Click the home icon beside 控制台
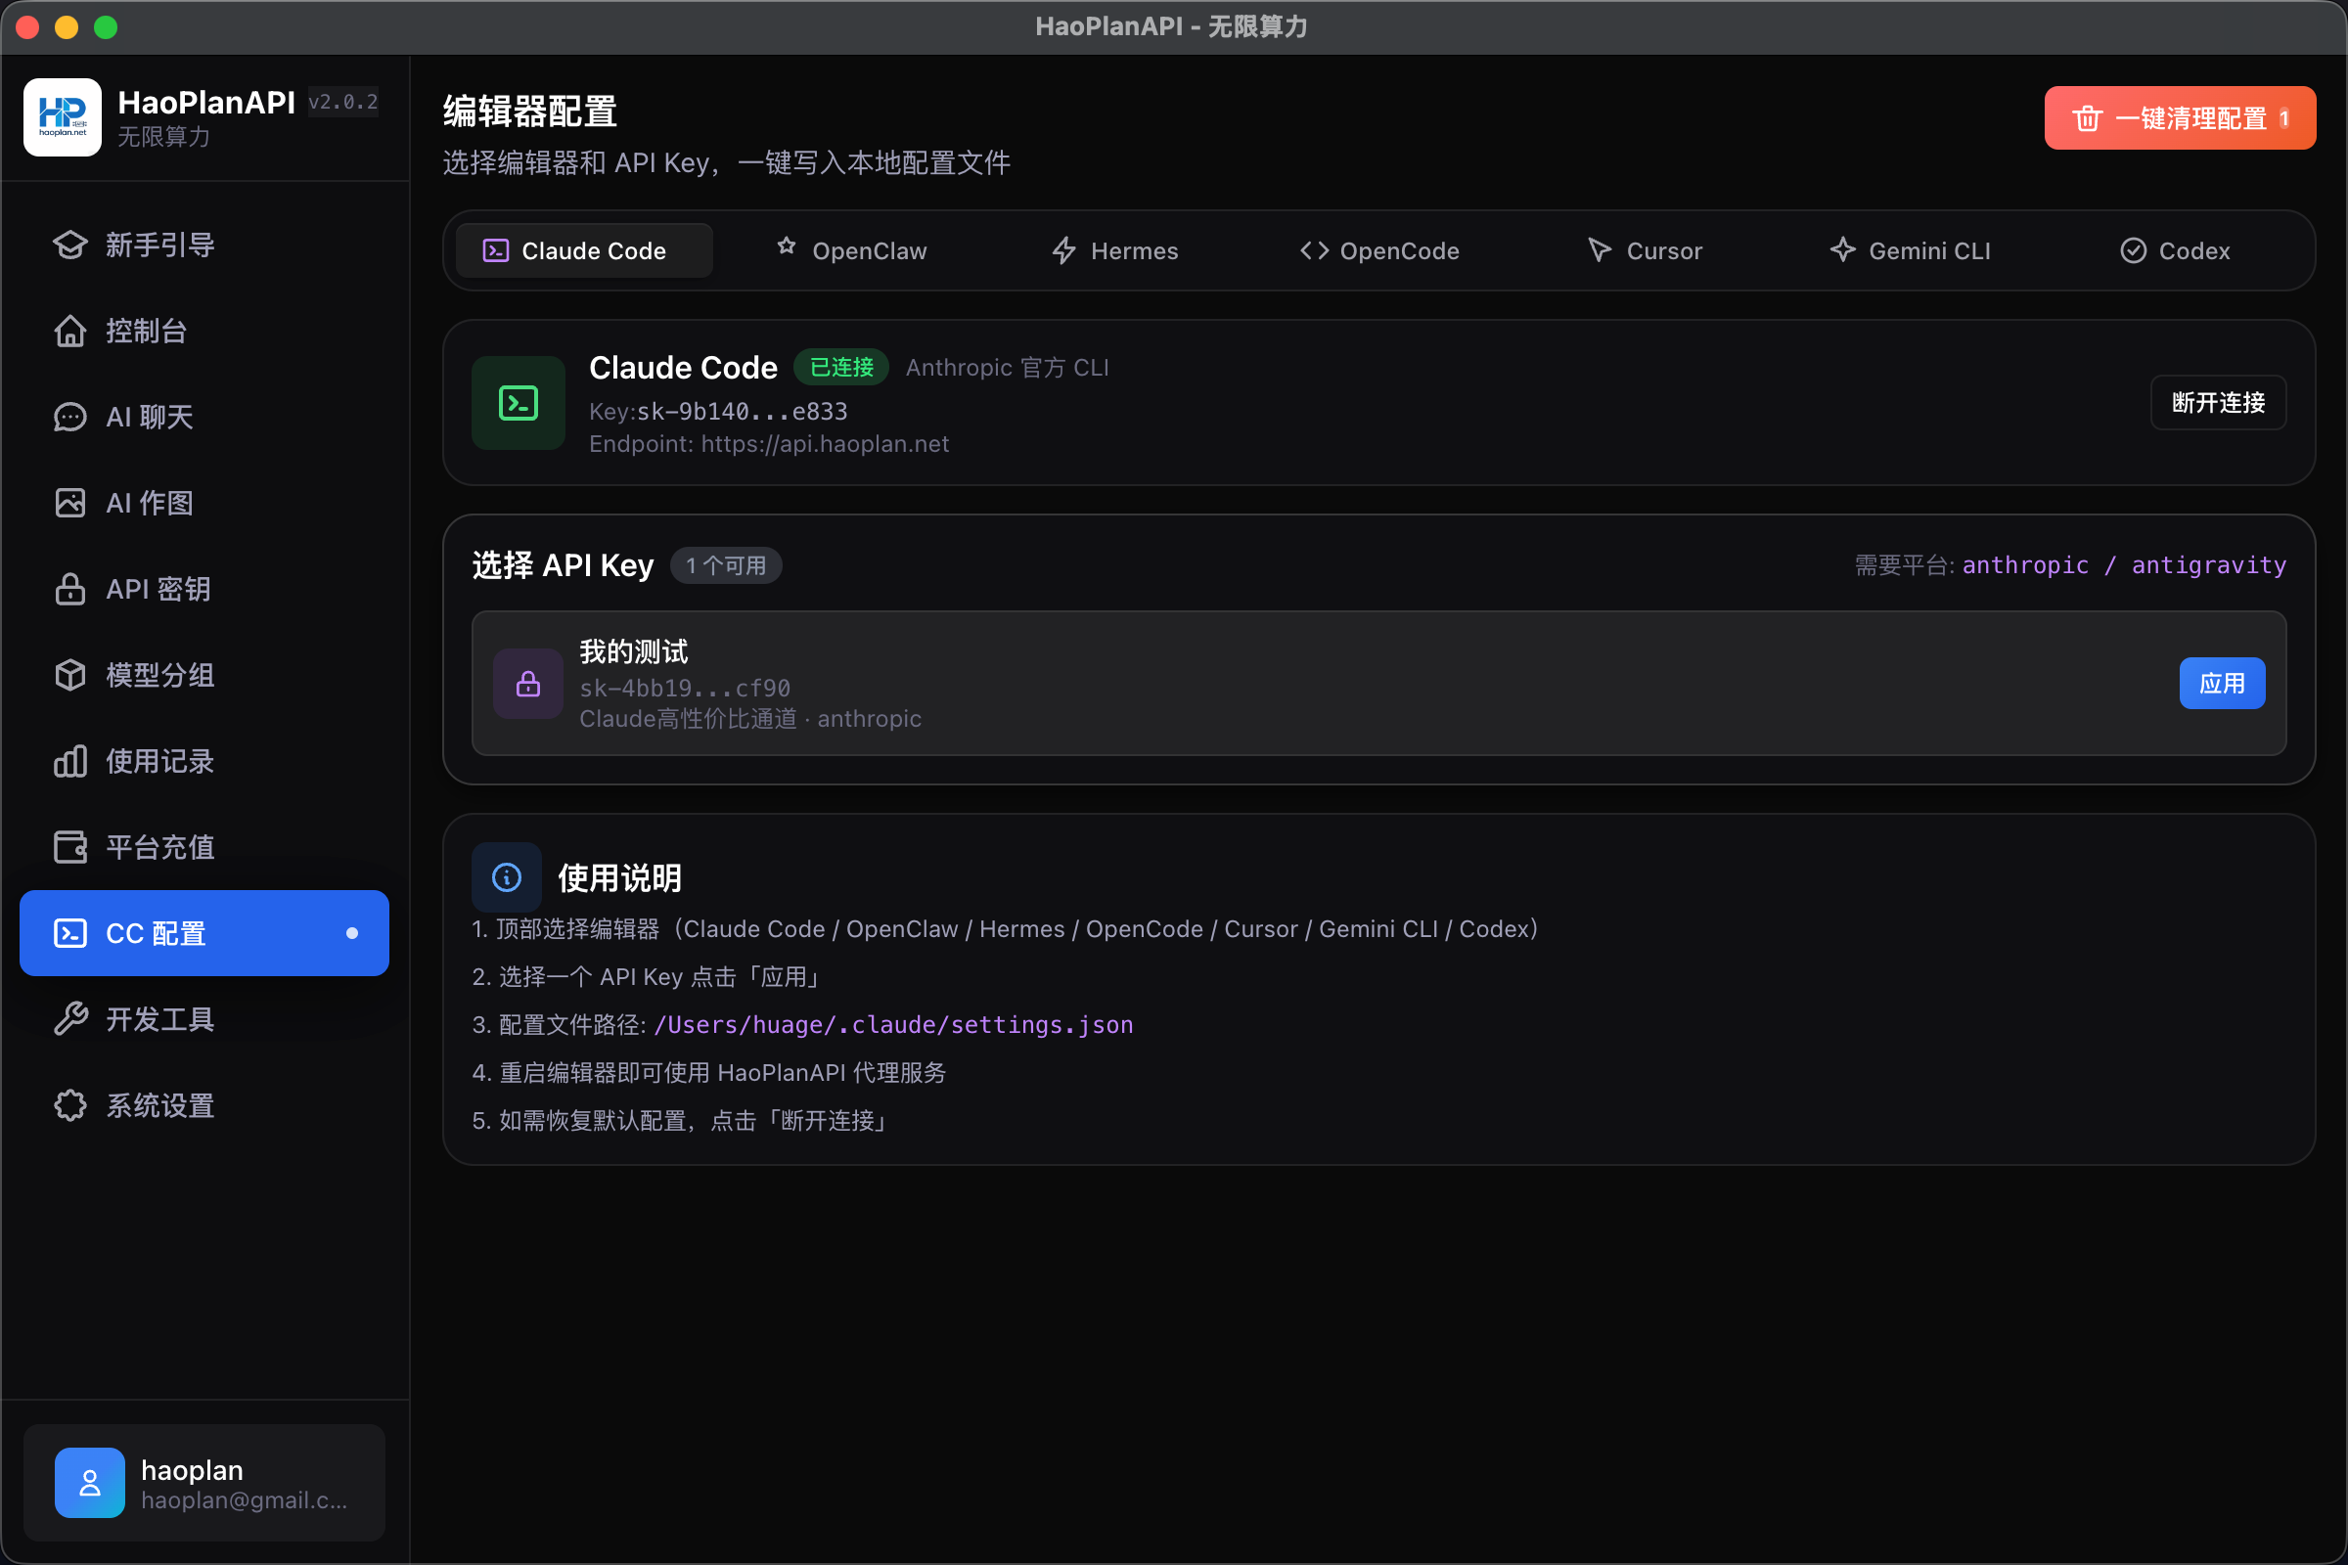The width and height of the screenshot is (2348, 1565). tap(69, 332)
